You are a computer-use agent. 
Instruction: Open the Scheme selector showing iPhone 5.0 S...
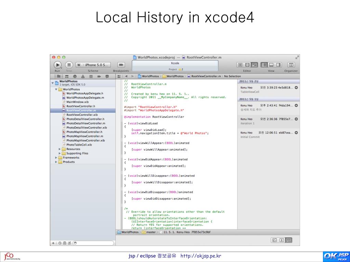click(x=93, y=65)
